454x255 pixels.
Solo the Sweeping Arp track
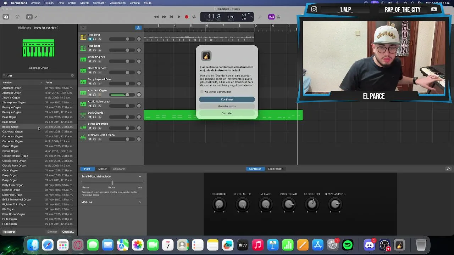pyautogui.click(x=94, y=61)
